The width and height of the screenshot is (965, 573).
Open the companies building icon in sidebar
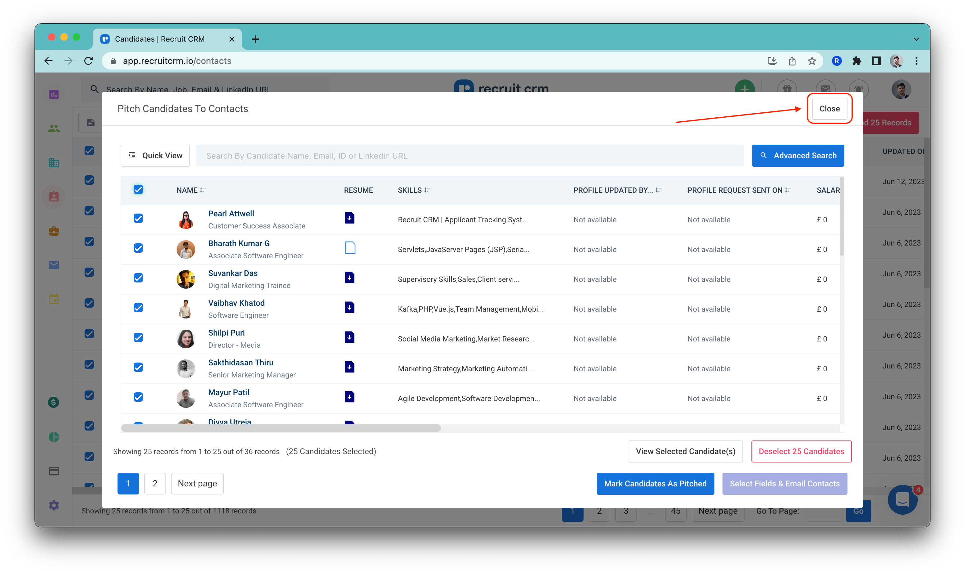pos(54,163)
